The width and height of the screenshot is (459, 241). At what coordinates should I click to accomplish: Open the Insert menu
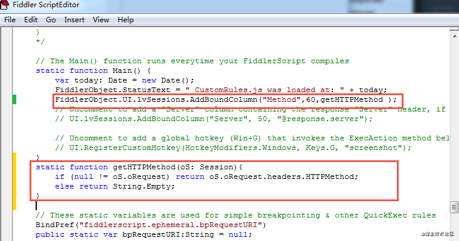coord(74,20)
